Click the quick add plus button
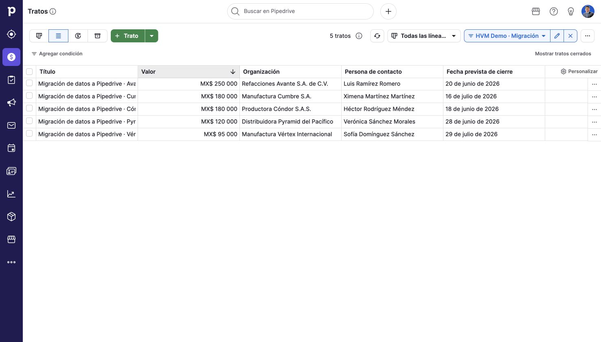Viewport: 601px width, 342px height. click(388, 11)
